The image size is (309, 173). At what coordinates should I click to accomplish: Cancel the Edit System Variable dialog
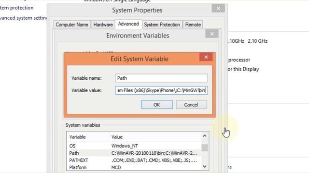[x=191, y=105]
